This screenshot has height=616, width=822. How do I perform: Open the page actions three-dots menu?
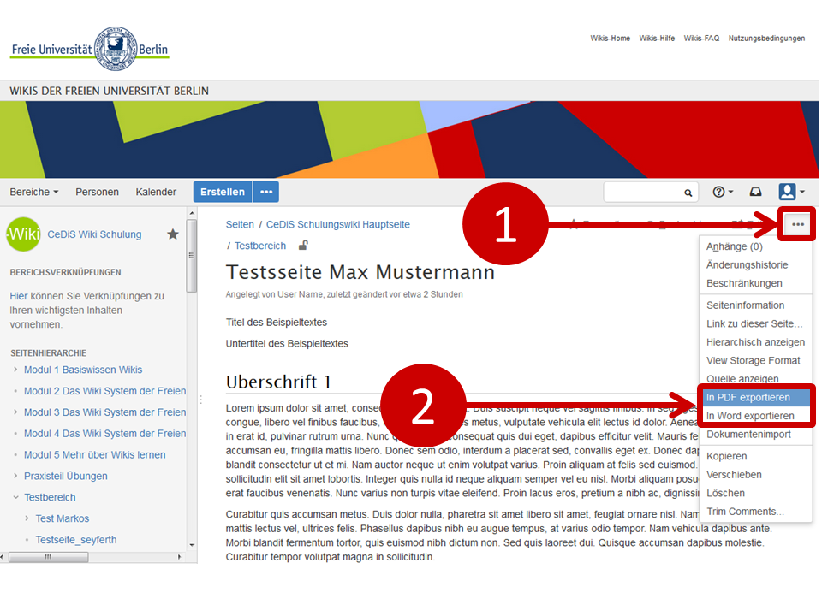tap(797, 224)
